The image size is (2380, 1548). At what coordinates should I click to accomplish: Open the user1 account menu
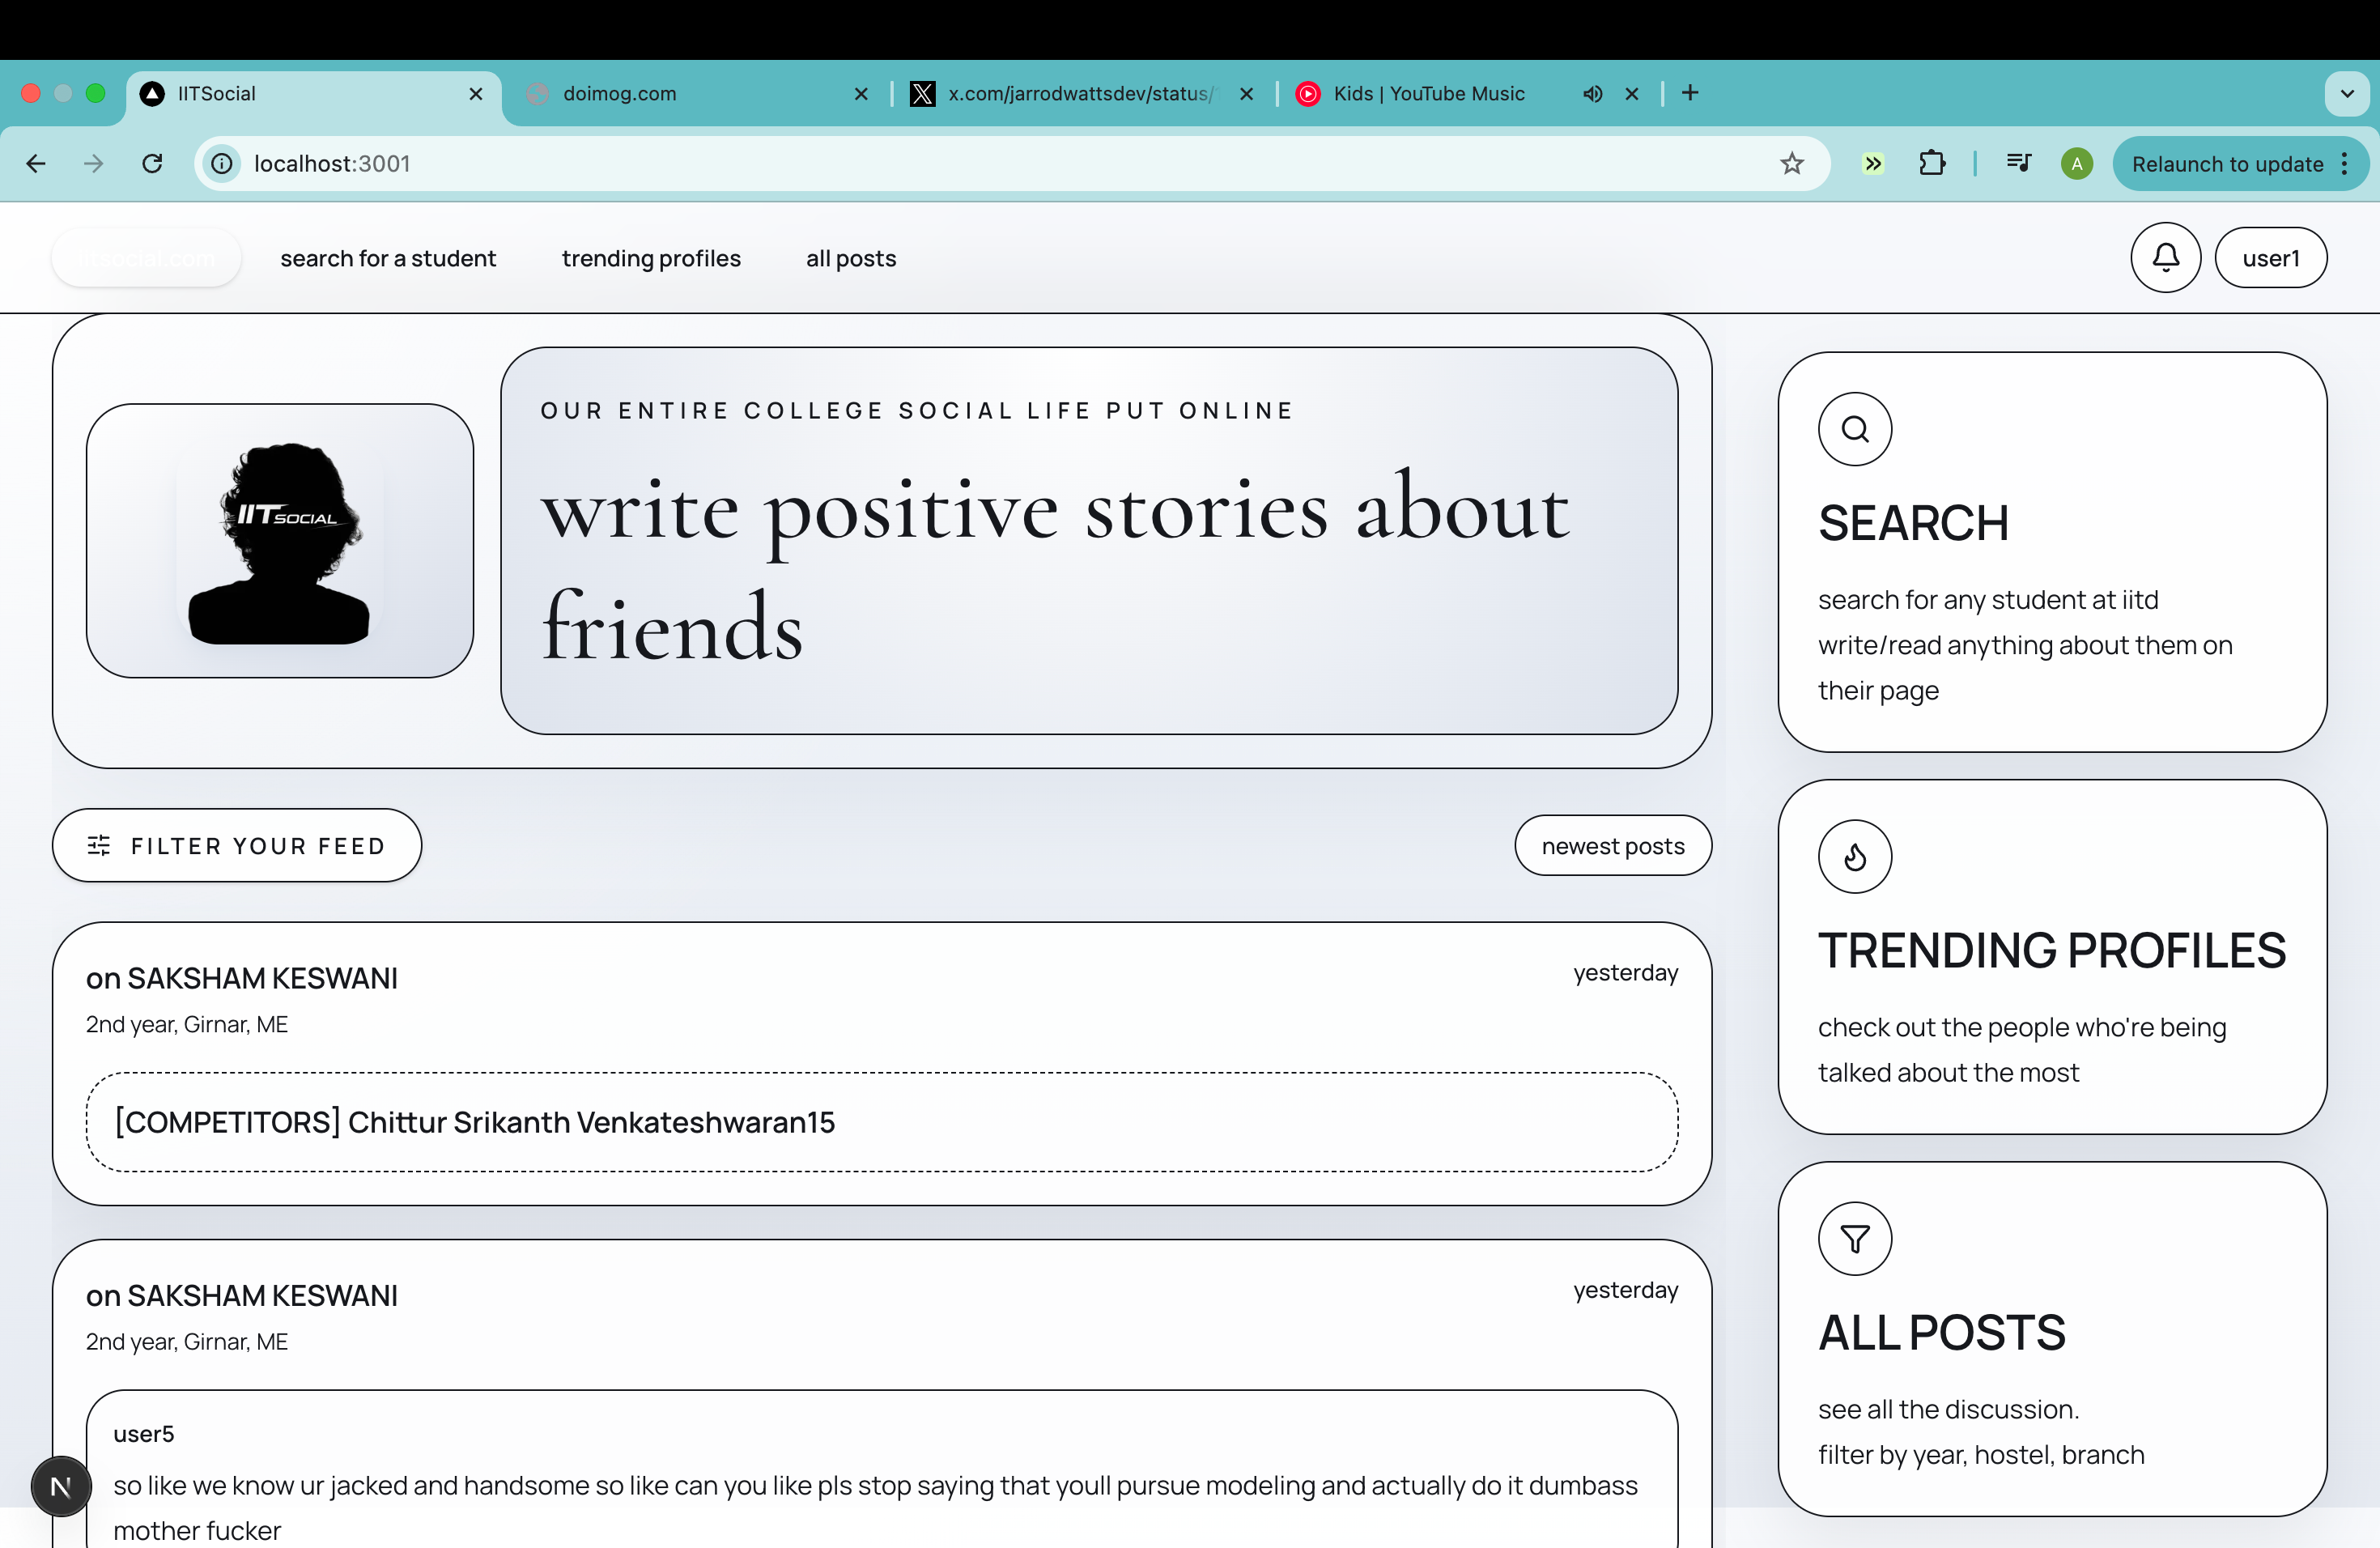click(x=2270, y=258)
